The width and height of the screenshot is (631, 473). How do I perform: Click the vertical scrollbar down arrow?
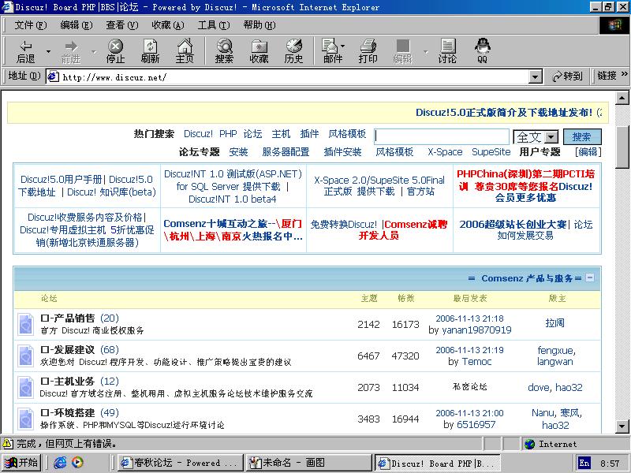coord(622,426)
